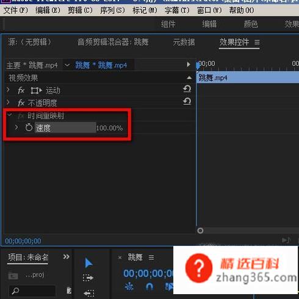
Task: Toggle the fx switch for 运动
Action: (x=21, y=90)
